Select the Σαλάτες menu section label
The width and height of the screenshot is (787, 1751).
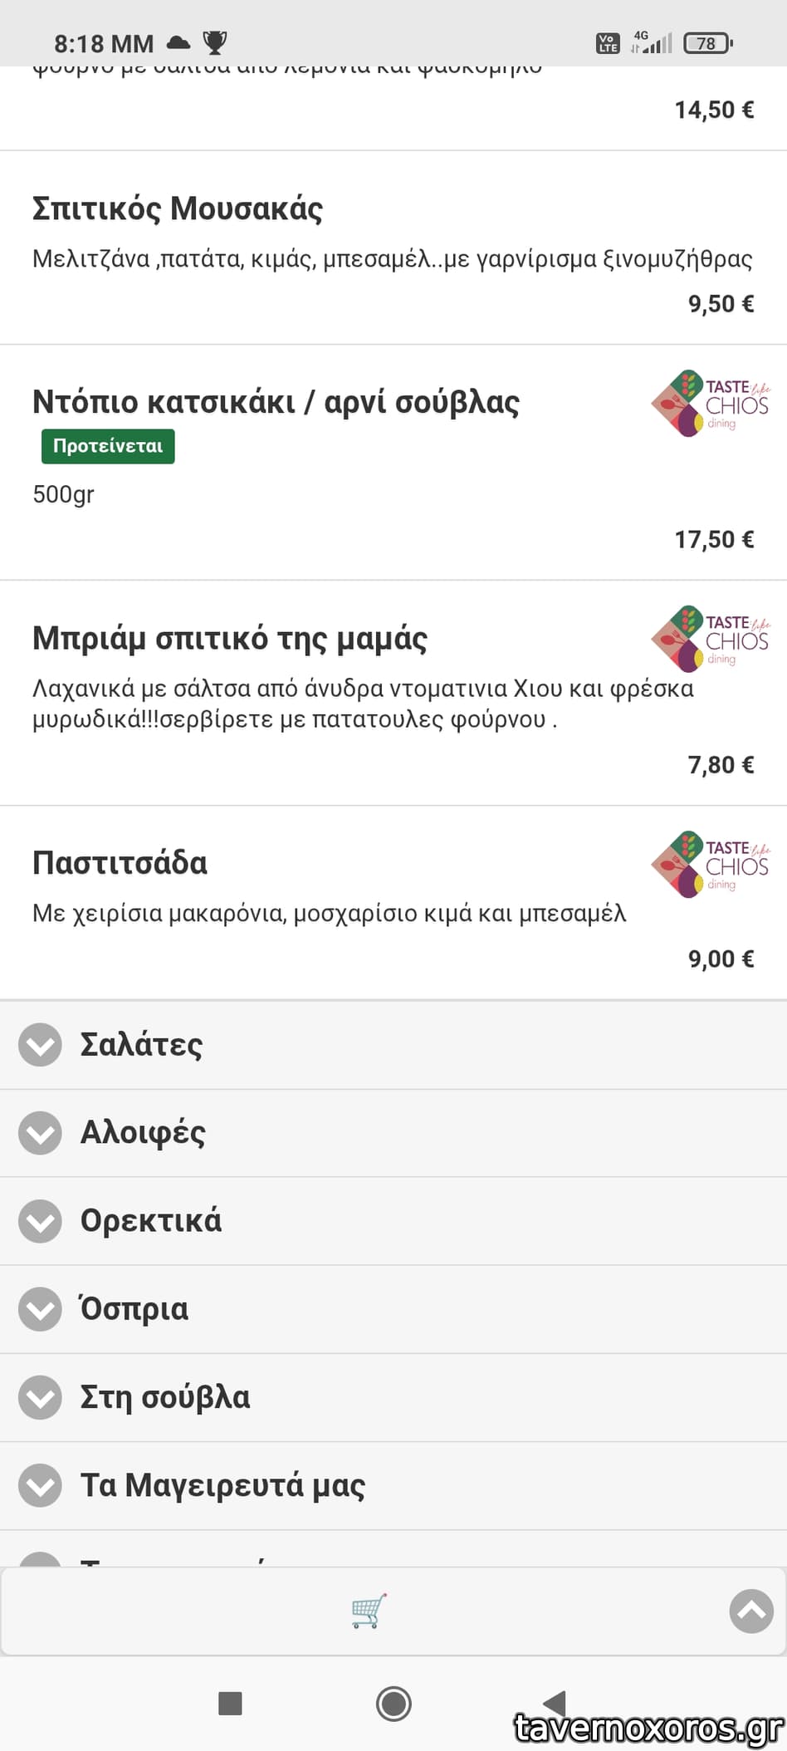coord(141,1044)
